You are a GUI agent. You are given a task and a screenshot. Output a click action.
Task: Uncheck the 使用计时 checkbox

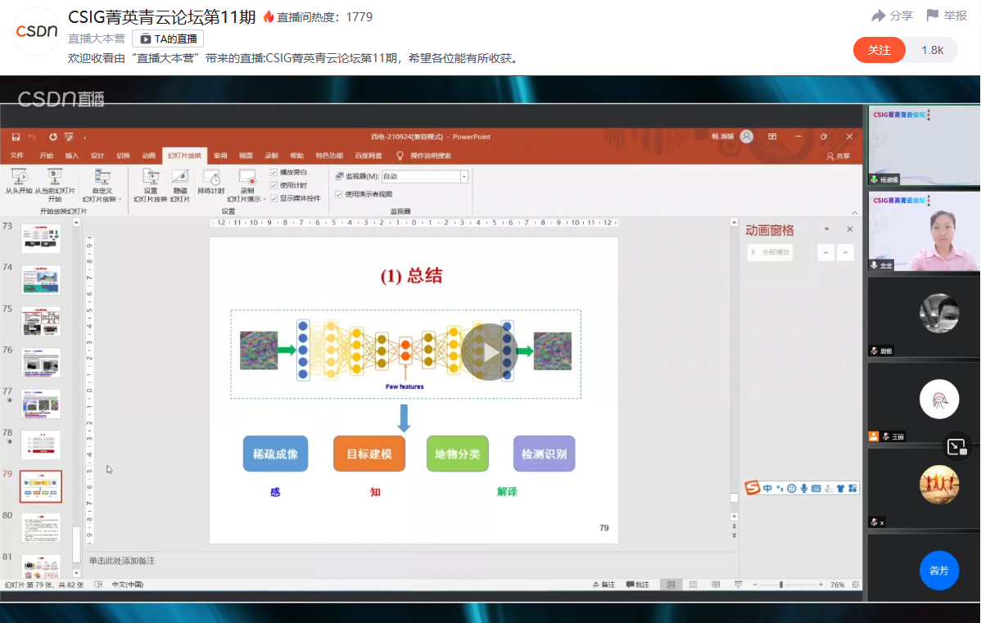[x=274, y=185]
